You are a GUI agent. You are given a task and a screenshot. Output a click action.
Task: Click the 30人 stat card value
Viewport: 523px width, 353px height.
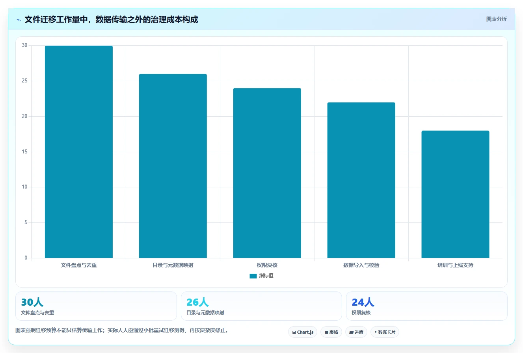(x=32, y=302)
